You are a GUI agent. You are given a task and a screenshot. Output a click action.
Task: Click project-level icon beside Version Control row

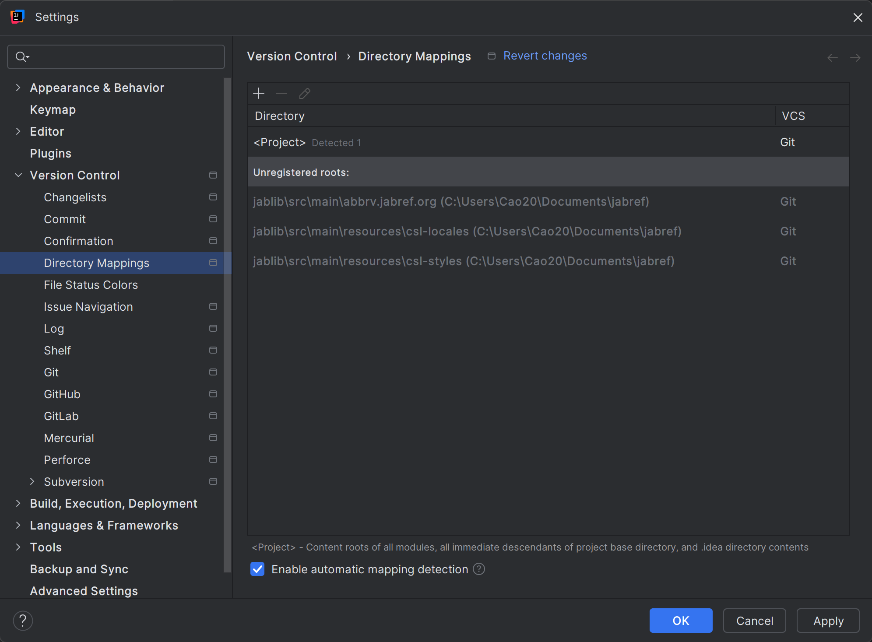click(x=213, y=175)
